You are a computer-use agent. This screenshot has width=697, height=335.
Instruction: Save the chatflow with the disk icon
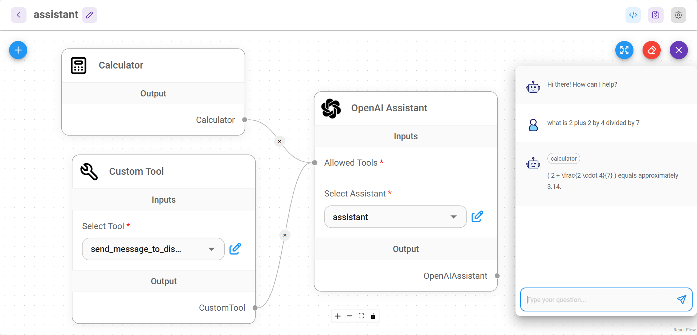coord(656,15)
